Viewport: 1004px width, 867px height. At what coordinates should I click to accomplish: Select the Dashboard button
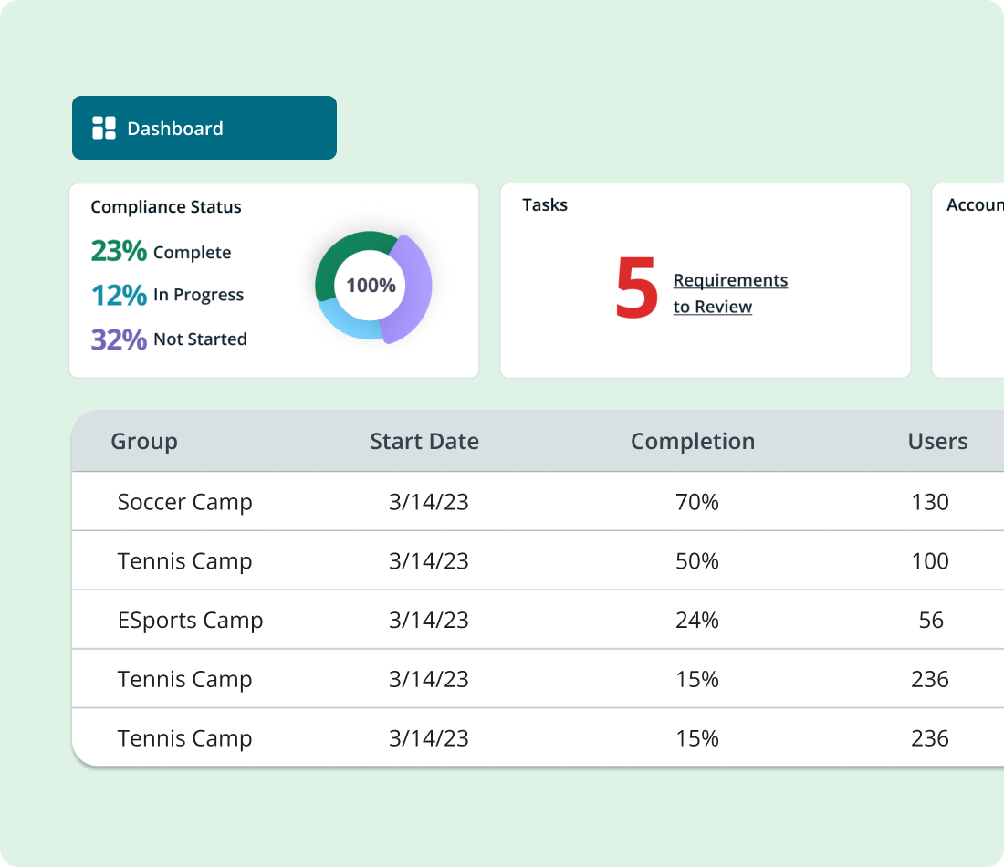(204, 127)
